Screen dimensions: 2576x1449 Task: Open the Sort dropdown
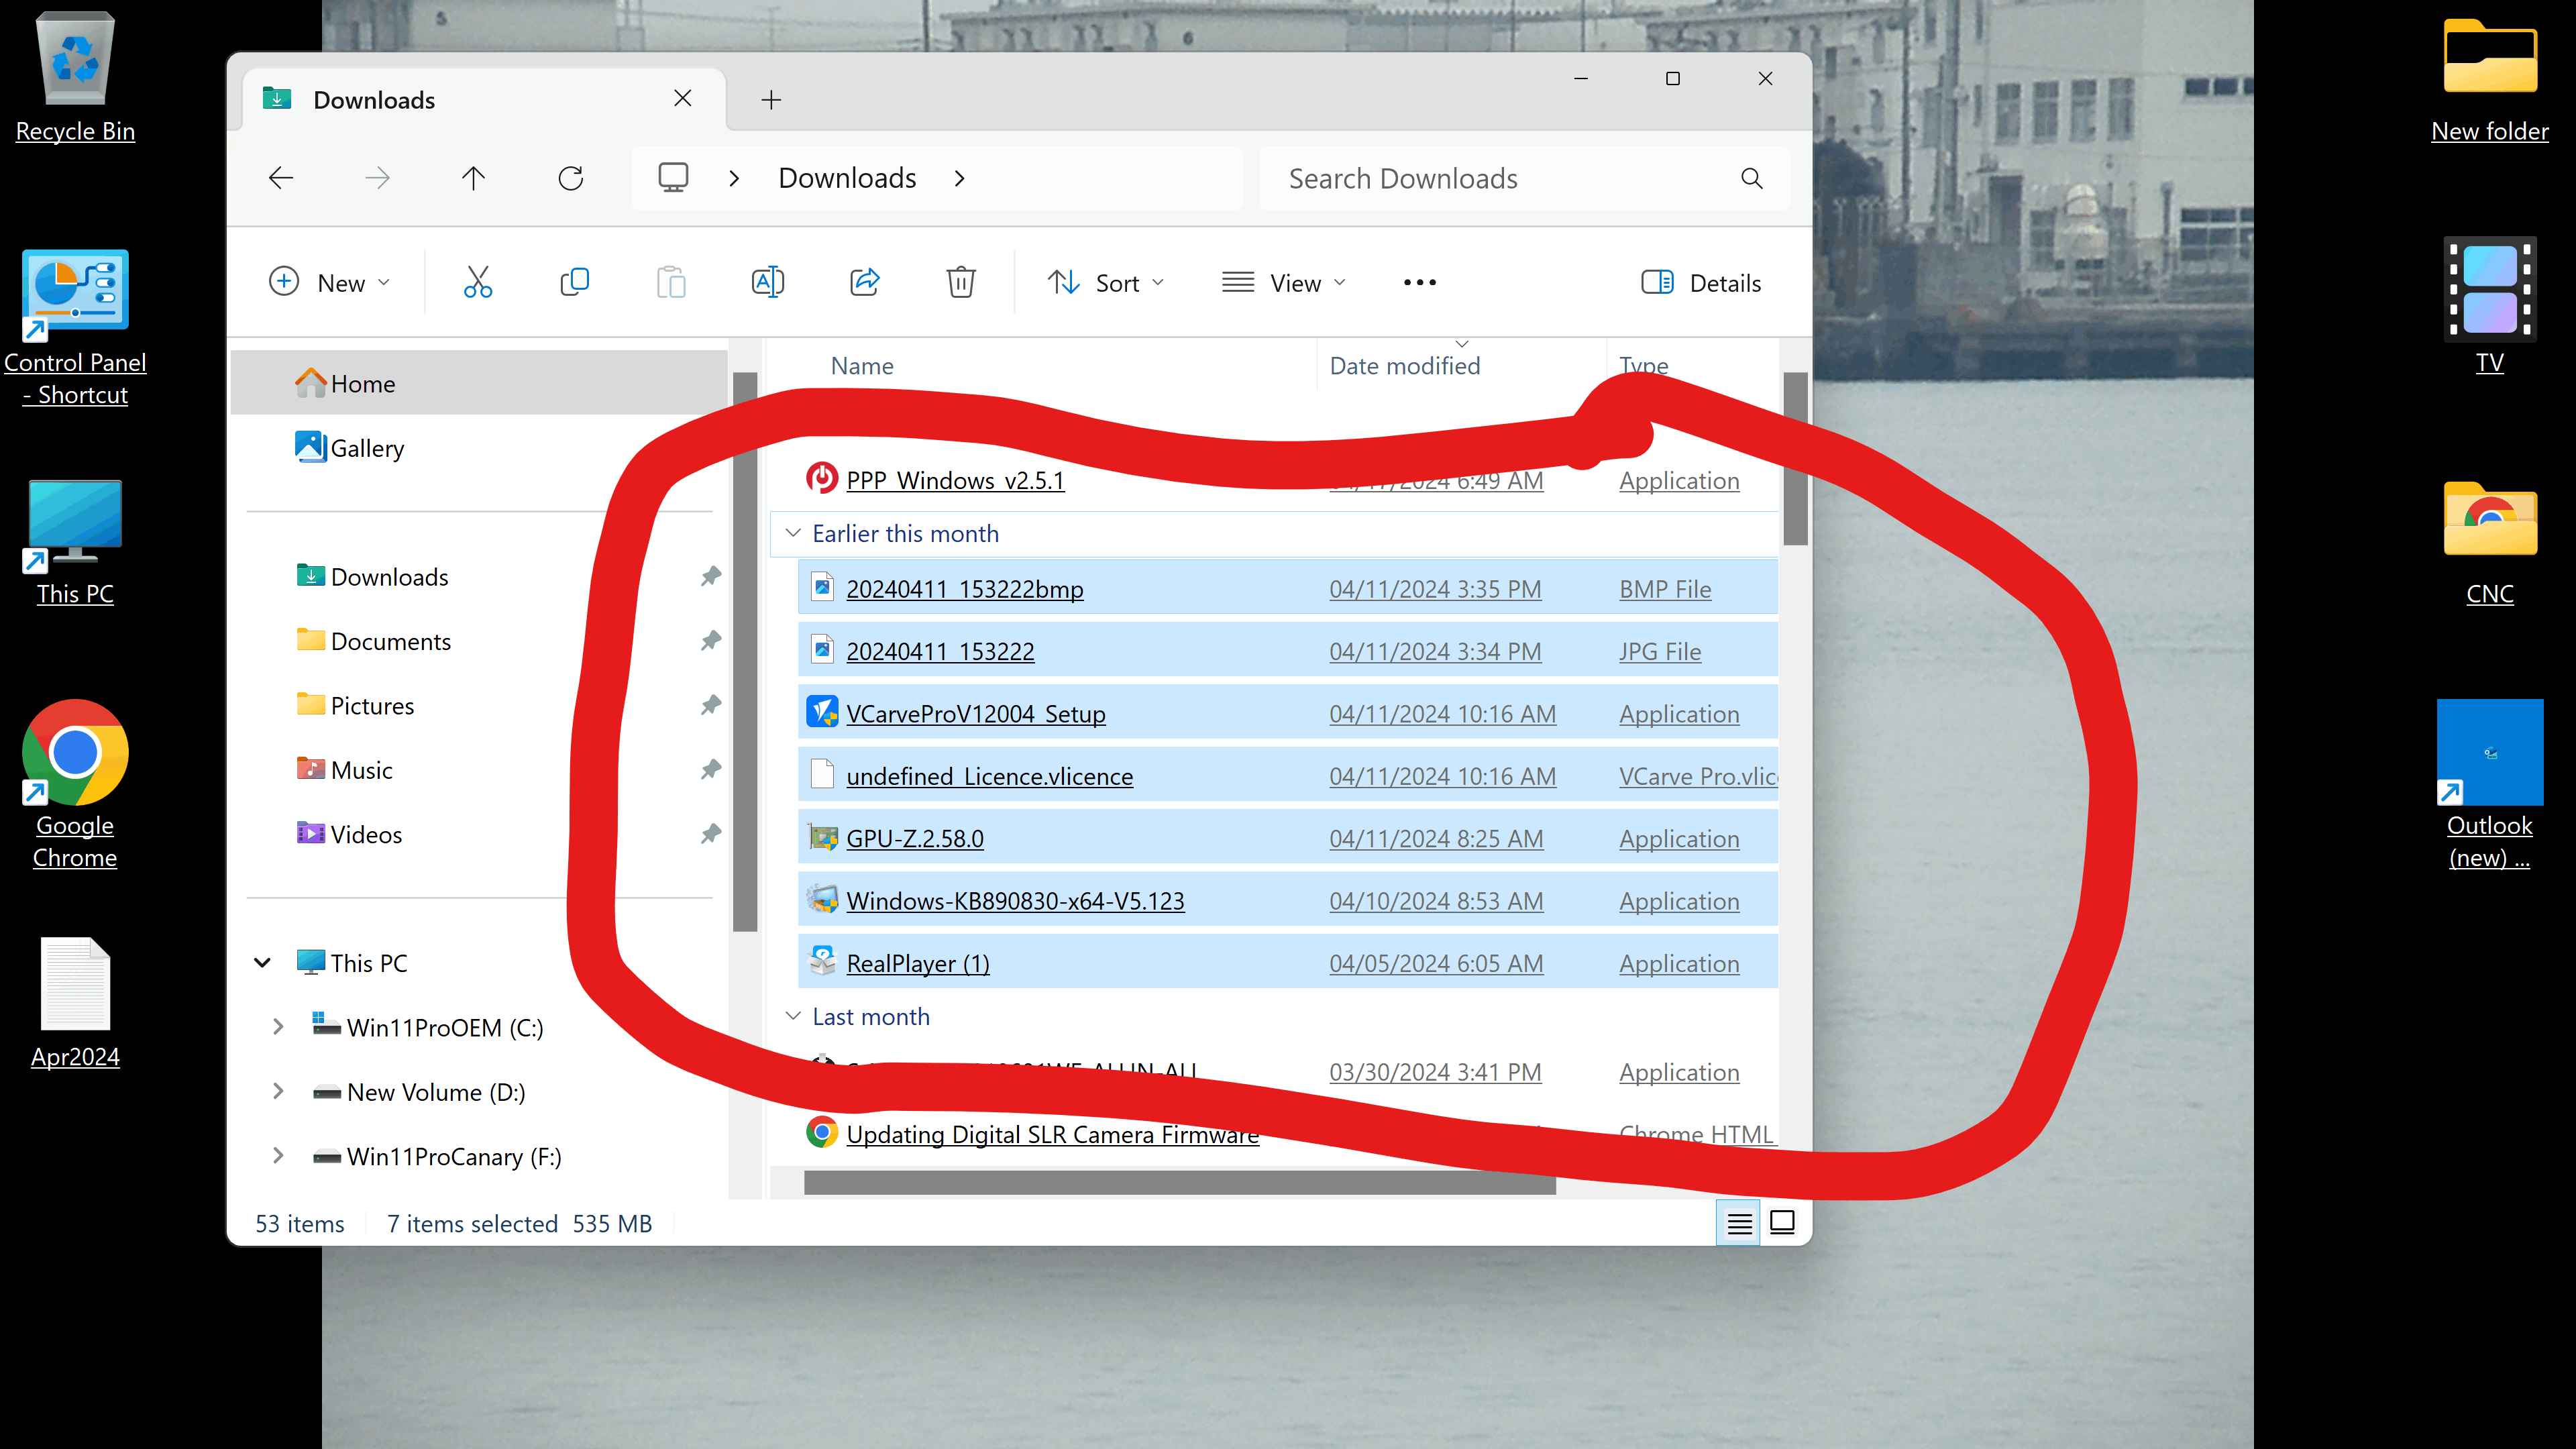tap(1106, 283)
